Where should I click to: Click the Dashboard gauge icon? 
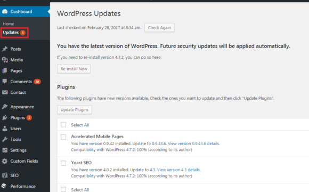click(5, 11)
